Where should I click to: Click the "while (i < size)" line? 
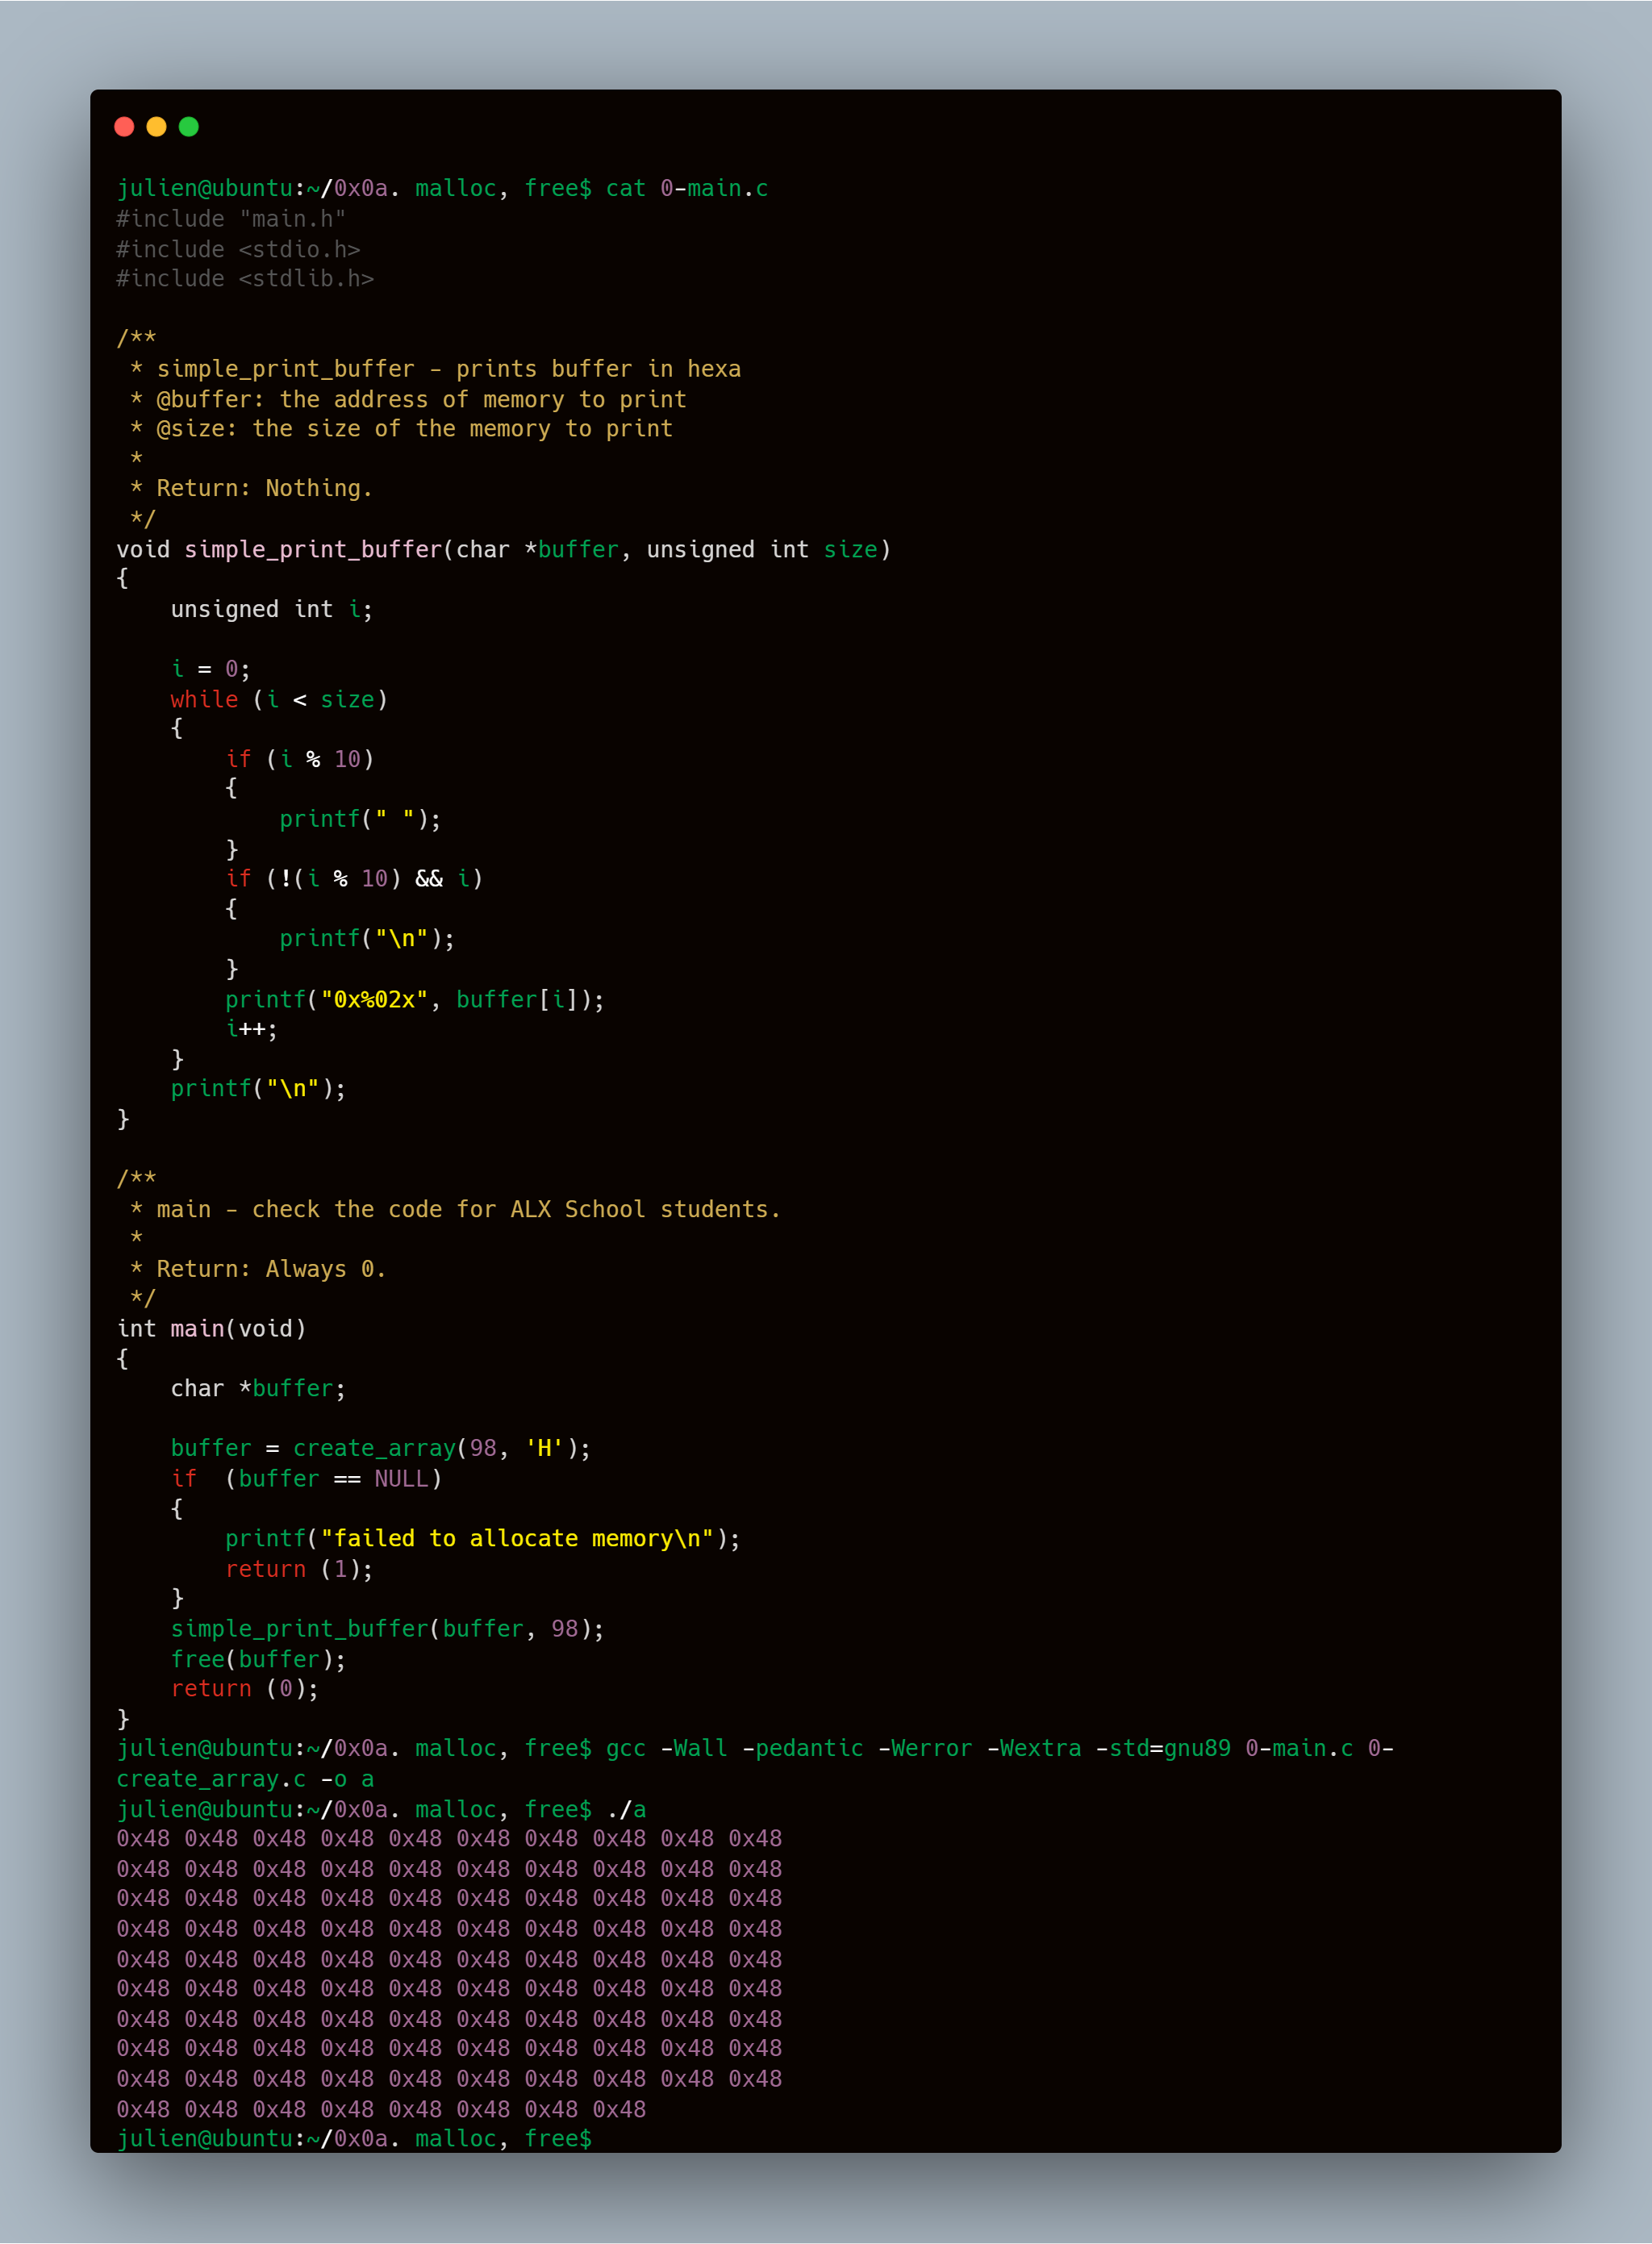279,699
